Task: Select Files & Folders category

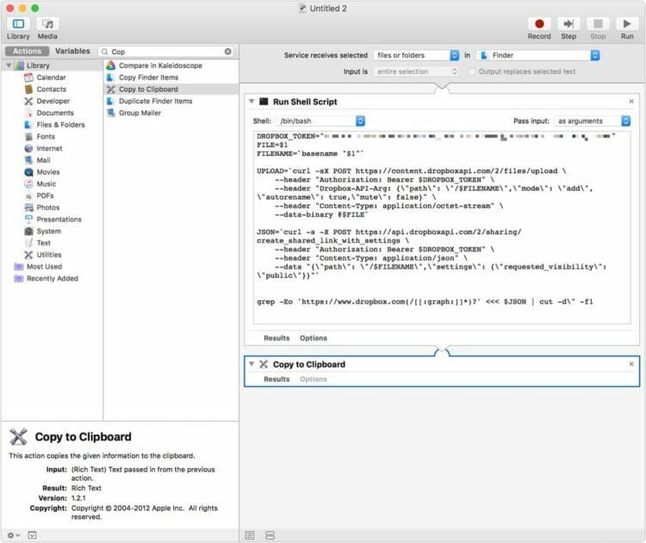Action: click(x=60, y=125)
